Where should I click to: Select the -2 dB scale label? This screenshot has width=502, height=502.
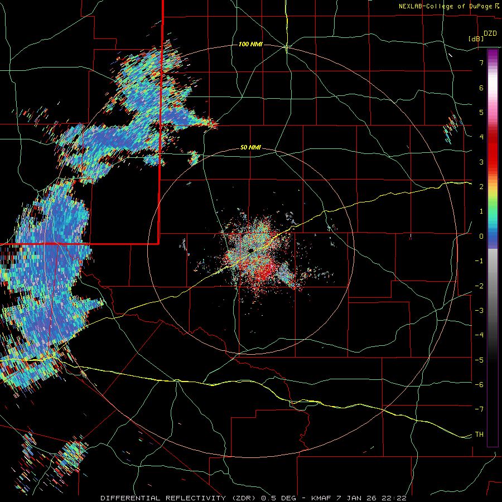479,286
